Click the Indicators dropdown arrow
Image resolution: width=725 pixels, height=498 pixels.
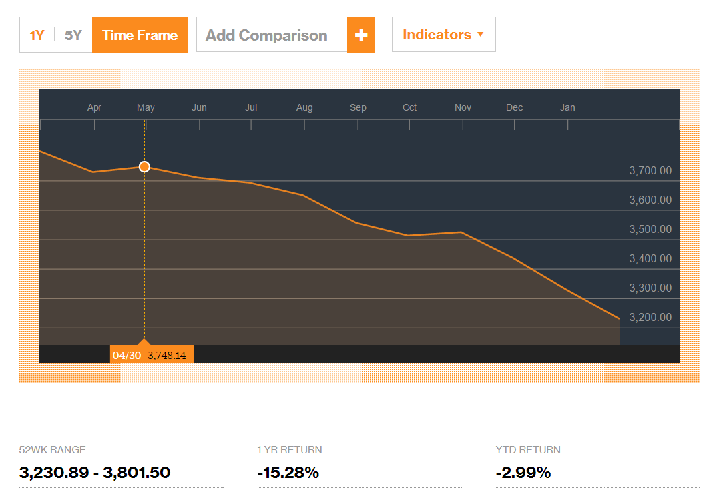click(480, 35)
